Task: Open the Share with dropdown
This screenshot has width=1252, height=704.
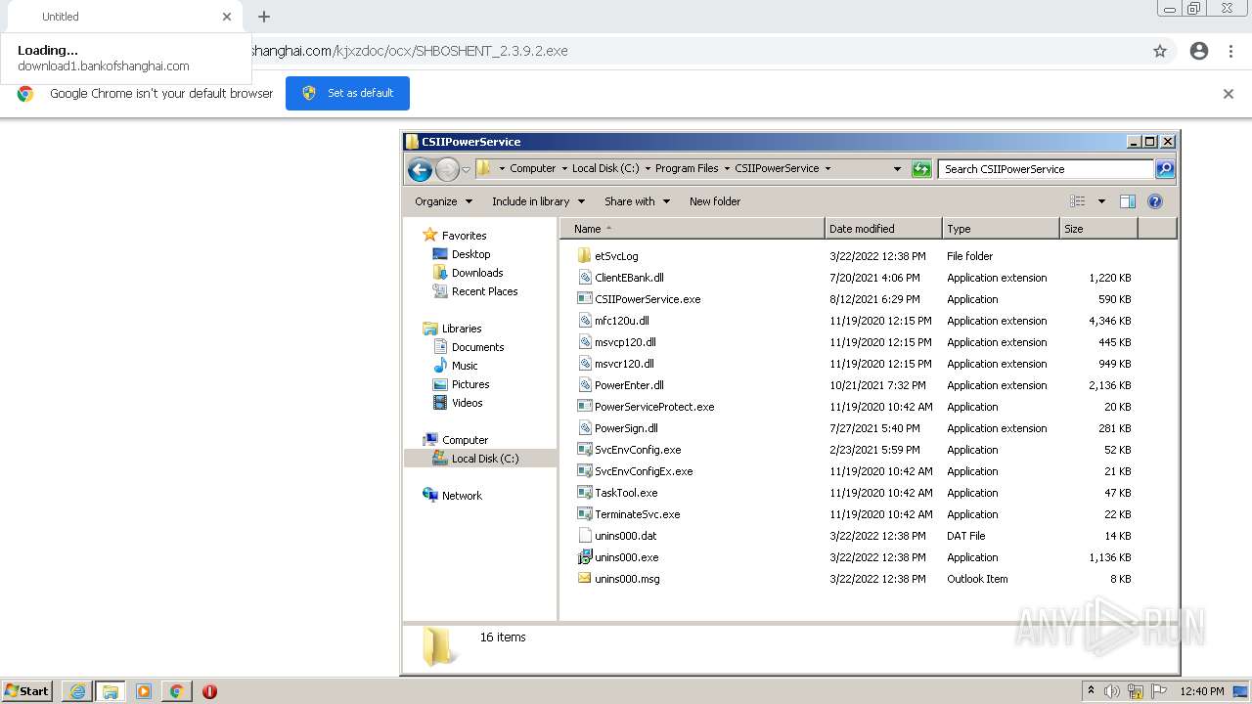Action: [637, 201]
